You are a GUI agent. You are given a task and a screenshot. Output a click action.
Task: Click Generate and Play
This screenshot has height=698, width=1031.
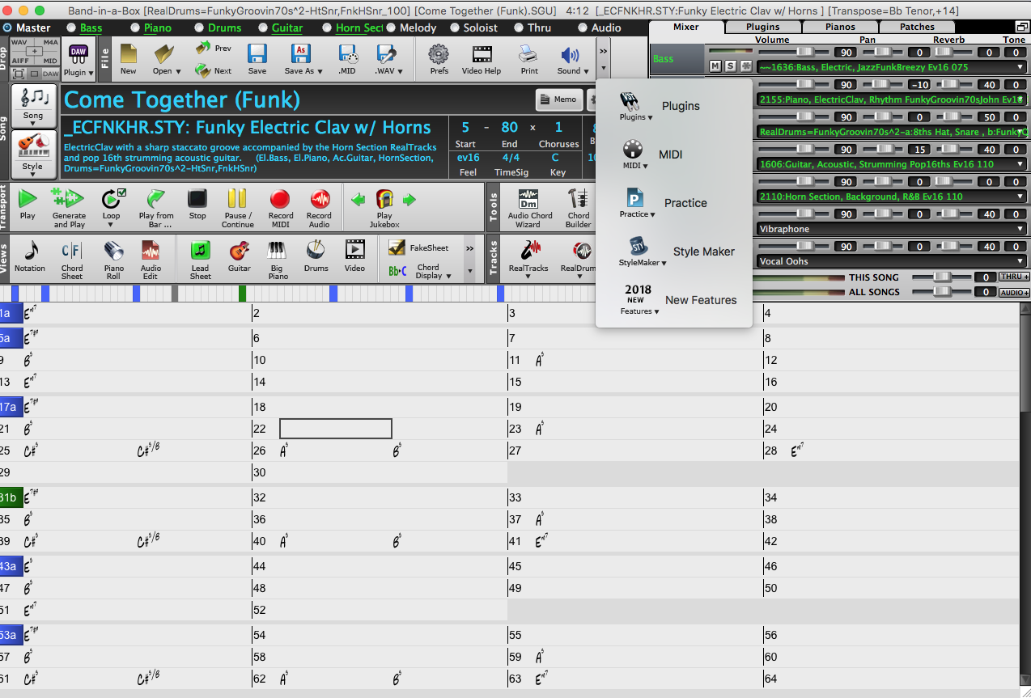(x=69, y=208)
